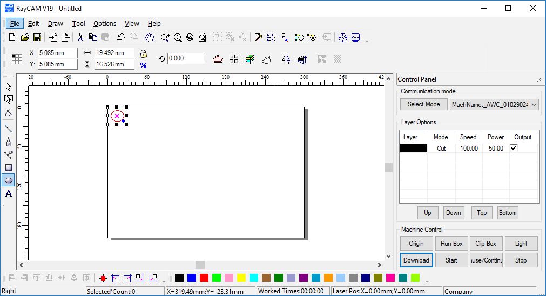Uncheck the layer Output checkbox
The width and height of the screenshot is (546, 296).
point(514,148)
